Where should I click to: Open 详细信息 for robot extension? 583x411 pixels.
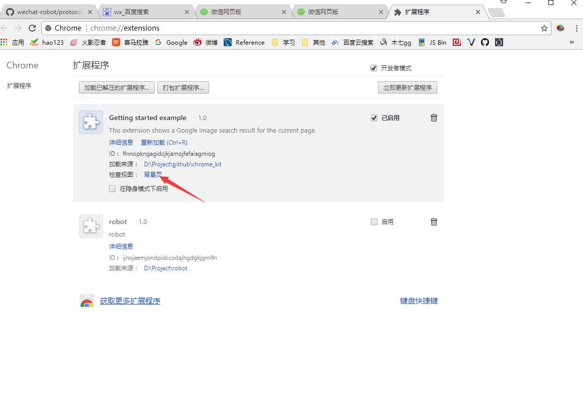[x=121, y=246]
